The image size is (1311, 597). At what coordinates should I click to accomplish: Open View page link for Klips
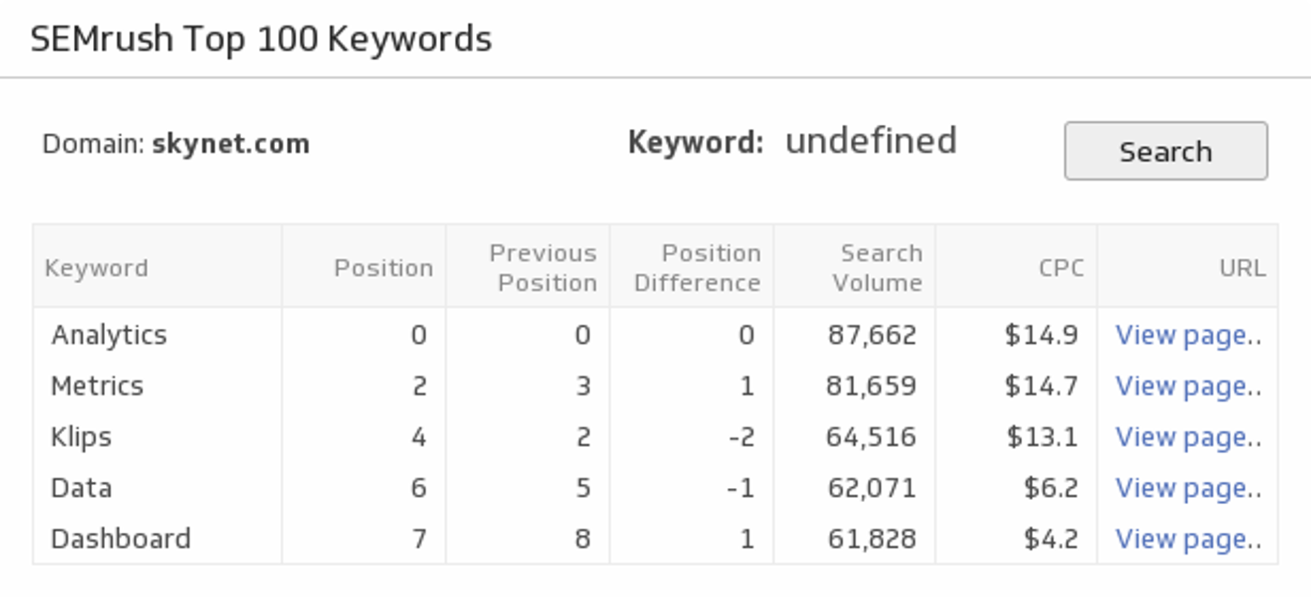(1187, 437)
